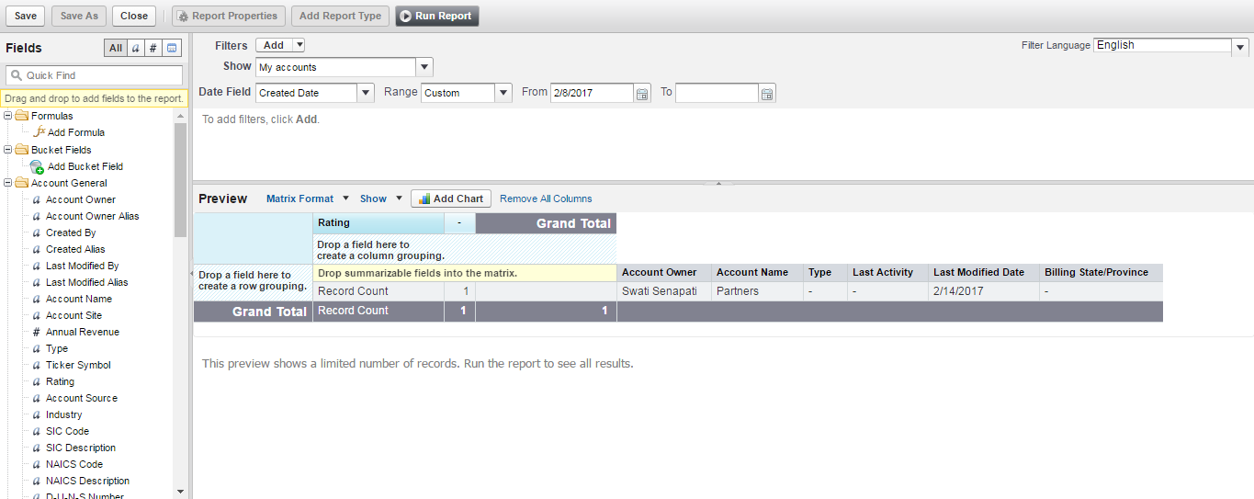
Task: Open calendar picker for From date
Action: tap(642, 93)
